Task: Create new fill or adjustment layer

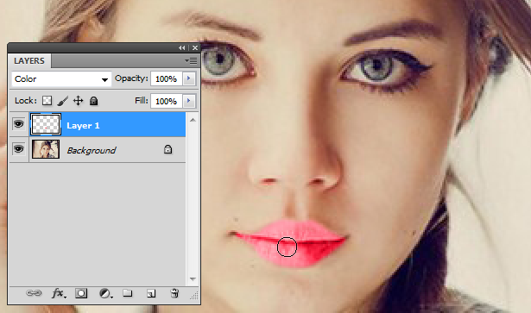Action: click(105, 293)
